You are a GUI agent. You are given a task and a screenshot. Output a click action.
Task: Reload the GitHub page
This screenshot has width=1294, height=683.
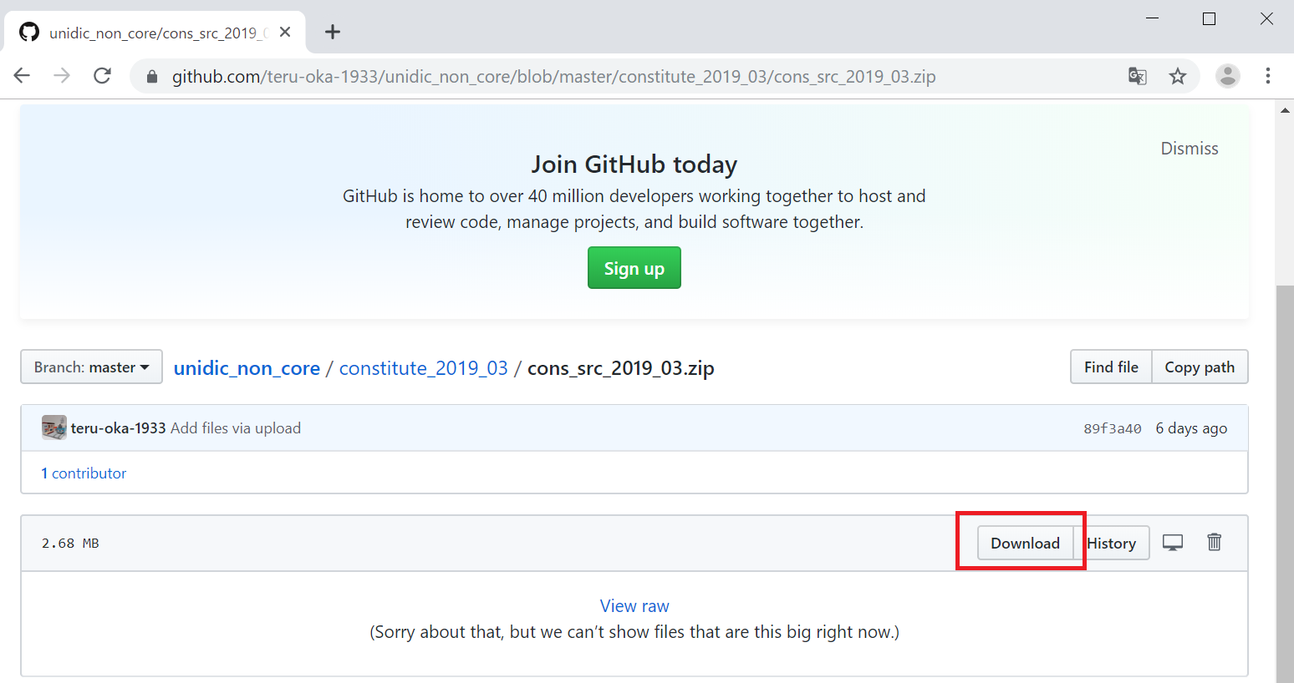point(103,76)
